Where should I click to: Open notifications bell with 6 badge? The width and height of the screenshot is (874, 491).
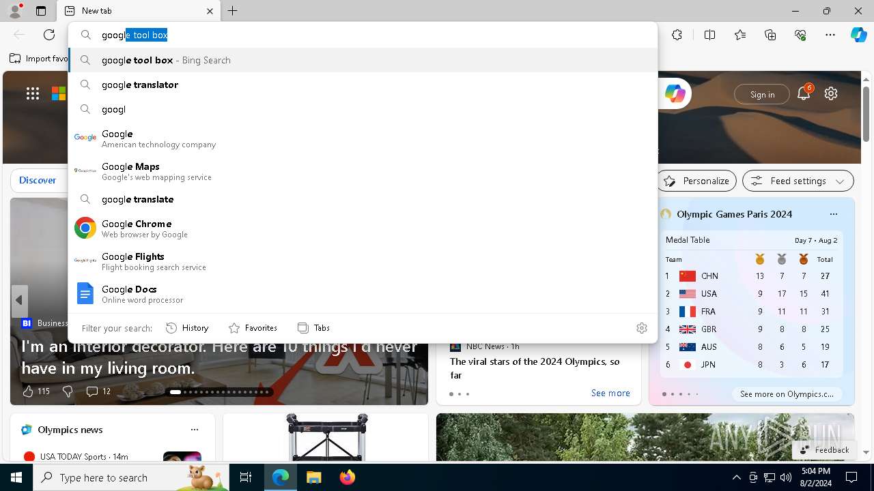[x=804, y=93]
